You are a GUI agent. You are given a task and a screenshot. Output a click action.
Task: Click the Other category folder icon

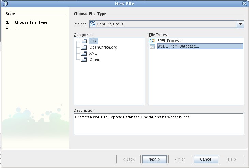tap(84, 60)
